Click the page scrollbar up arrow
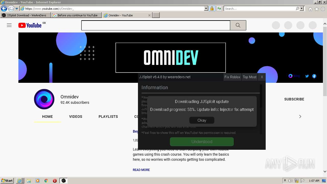The width and height of the screenshot is (327, 184). click(x=325, y=24)
